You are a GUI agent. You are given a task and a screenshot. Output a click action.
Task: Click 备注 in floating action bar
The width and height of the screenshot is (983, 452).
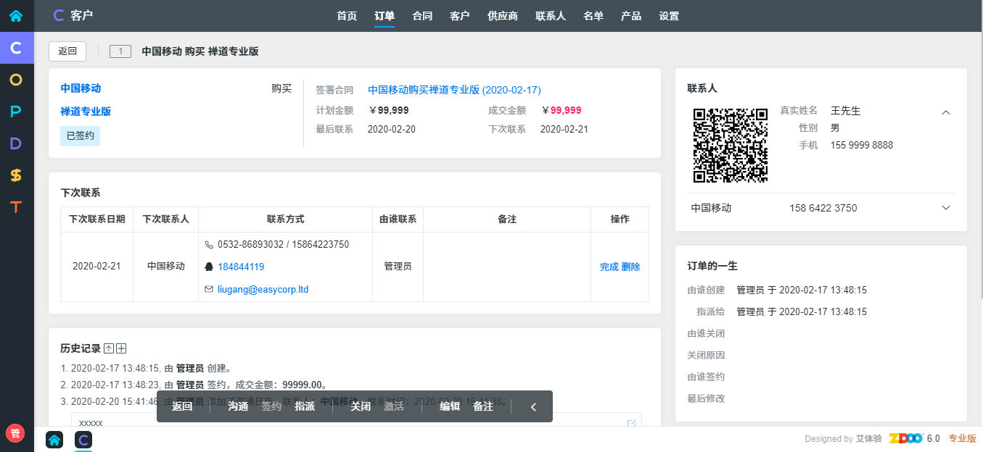click(483, 407)
